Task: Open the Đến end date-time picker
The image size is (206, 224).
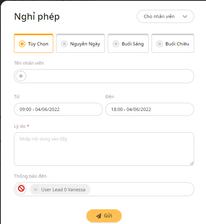Action: [x=149, y=109]
